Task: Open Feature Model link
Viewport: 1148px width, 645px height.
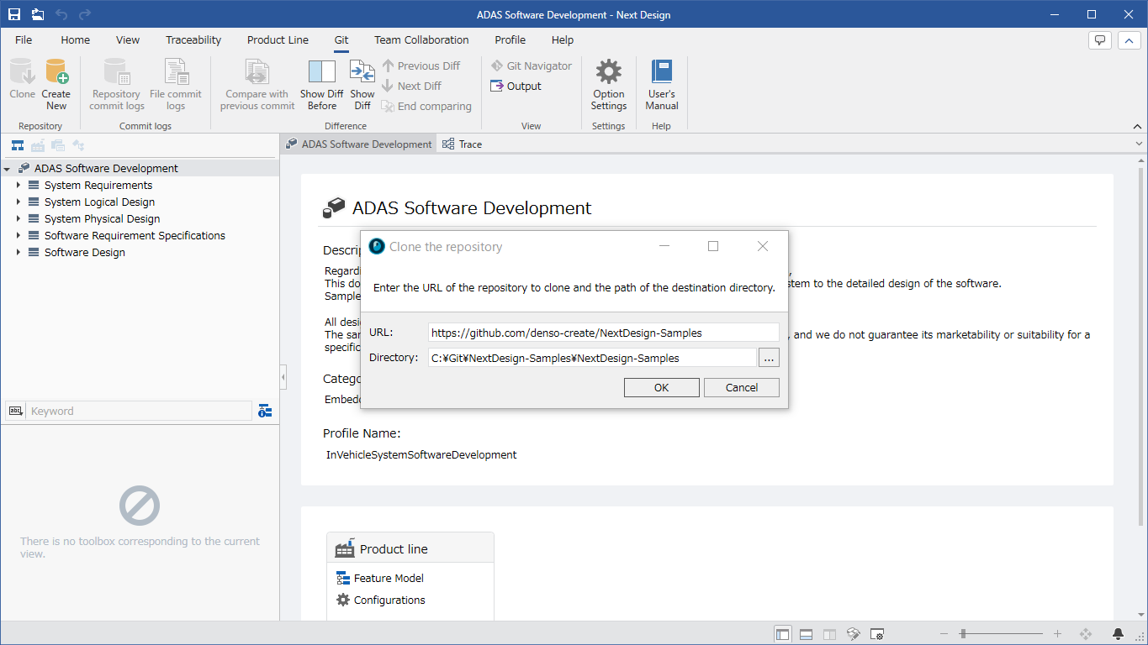Action: click(x=379, y=578)
